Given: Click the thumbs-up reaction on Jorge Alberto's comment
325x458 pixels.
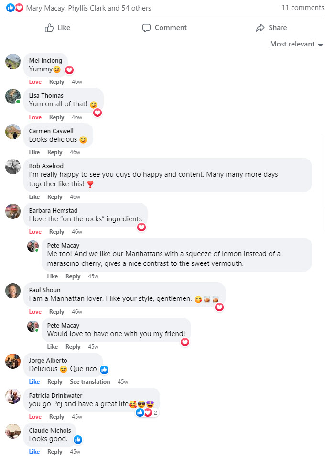Looking at the screenshot, I should pos(104,370).
